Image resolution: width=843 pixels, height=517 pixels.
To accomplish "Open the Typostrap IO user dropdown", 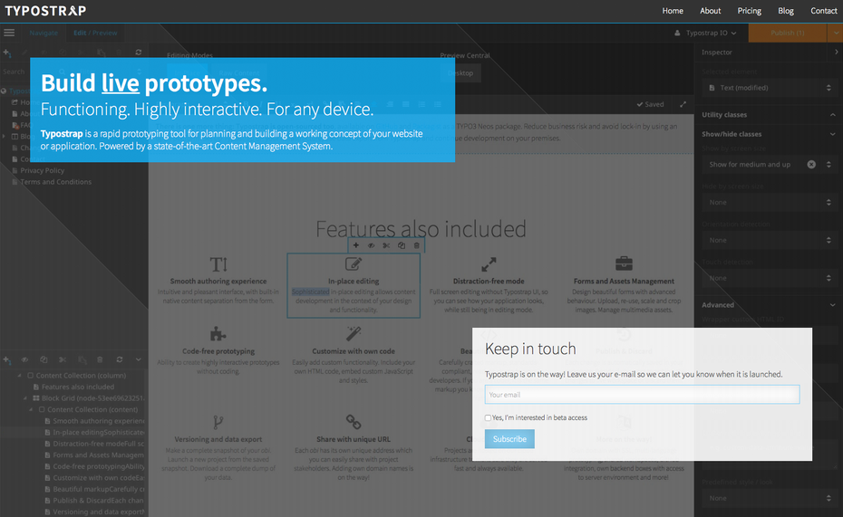I will [705, 33].
